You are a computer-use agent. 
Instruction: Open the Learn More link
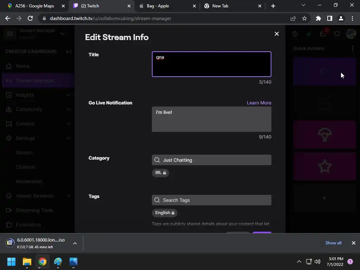pos(259,103)
